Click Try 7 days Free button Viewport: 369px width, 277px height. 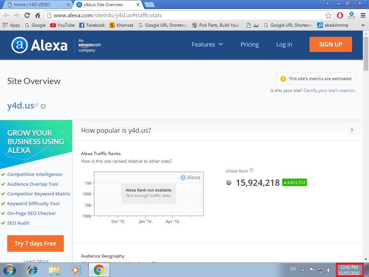(x=35, y=243)
